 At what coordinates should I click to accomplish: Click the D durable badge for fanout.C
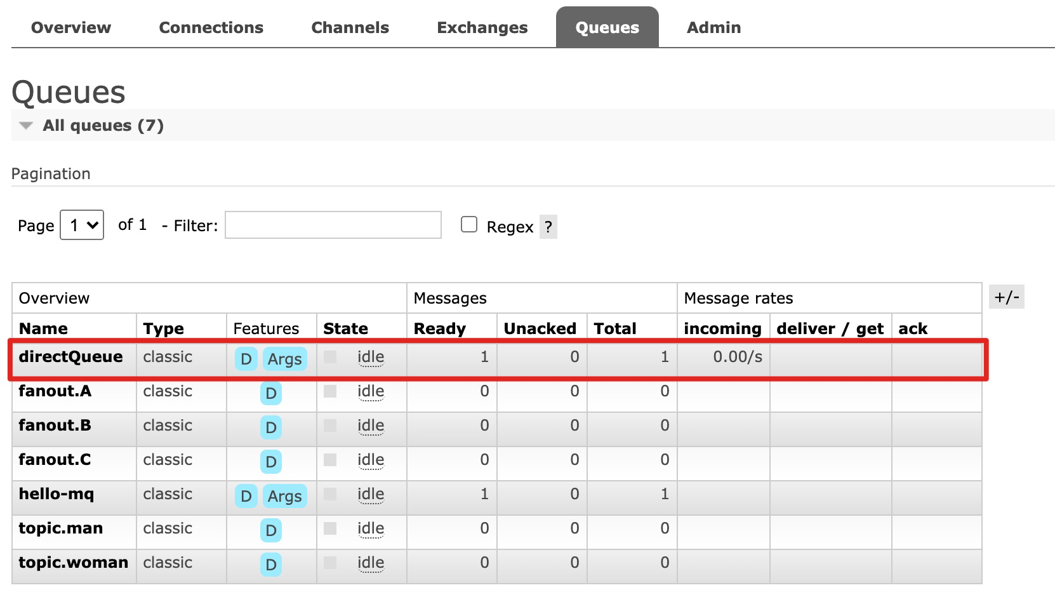[271, 462]
